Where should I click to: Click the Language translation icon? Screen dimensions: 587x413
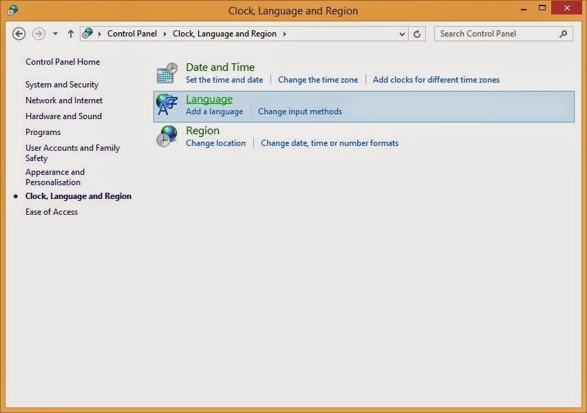166,105
